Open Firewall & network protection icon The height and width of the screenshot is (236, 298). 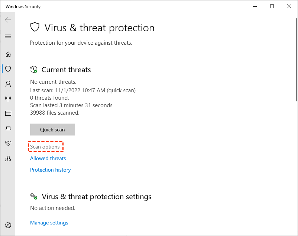pyautogui.click(x=8, y=99)
